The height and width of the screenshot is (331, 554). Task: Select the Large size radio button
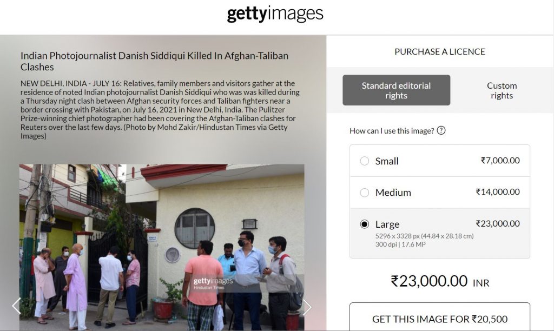point(364,224)
